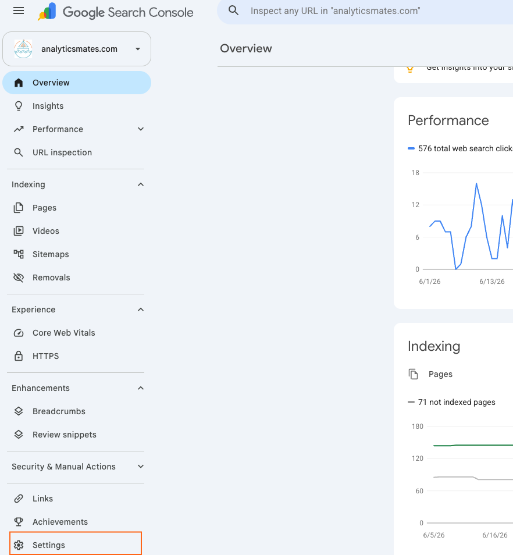Click "576 total web search clicks" legend
This screenshot has width=513, height=555.
pos(461,149)
